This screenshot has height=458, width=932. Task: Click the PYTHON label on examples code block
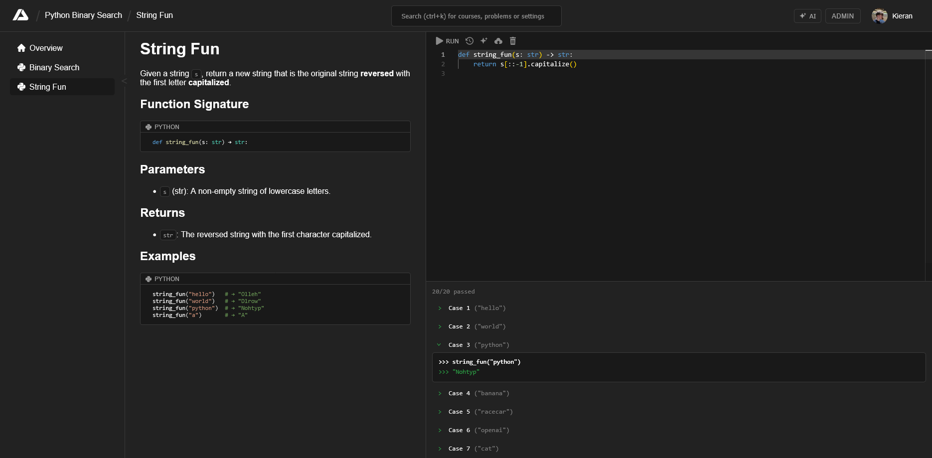point(166,279)
